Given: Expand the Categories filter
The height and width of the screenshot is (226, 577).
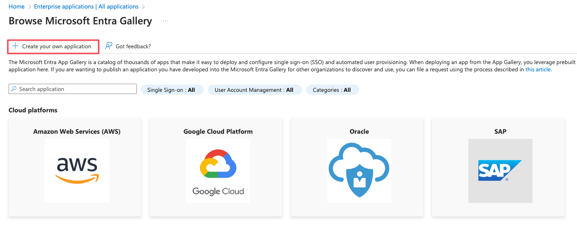Looking at the screenshot, I should click(x=332, y=90).
